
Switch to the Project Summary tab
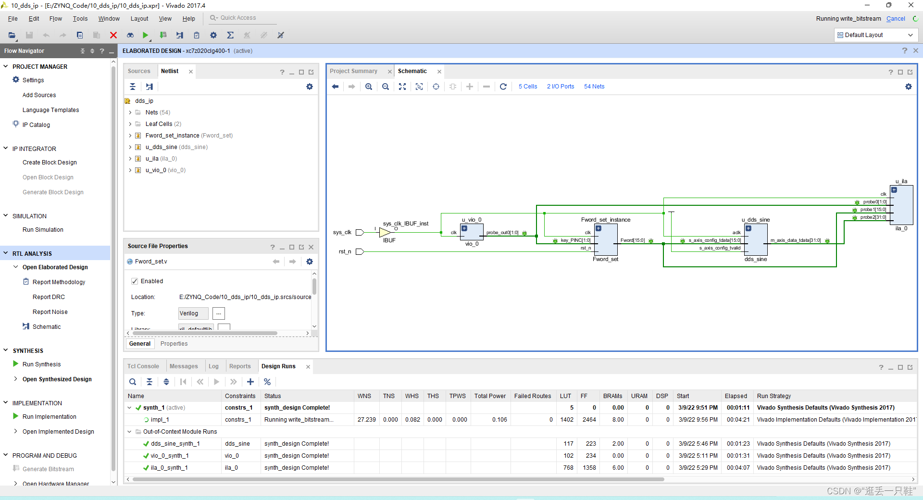[353, 71]
